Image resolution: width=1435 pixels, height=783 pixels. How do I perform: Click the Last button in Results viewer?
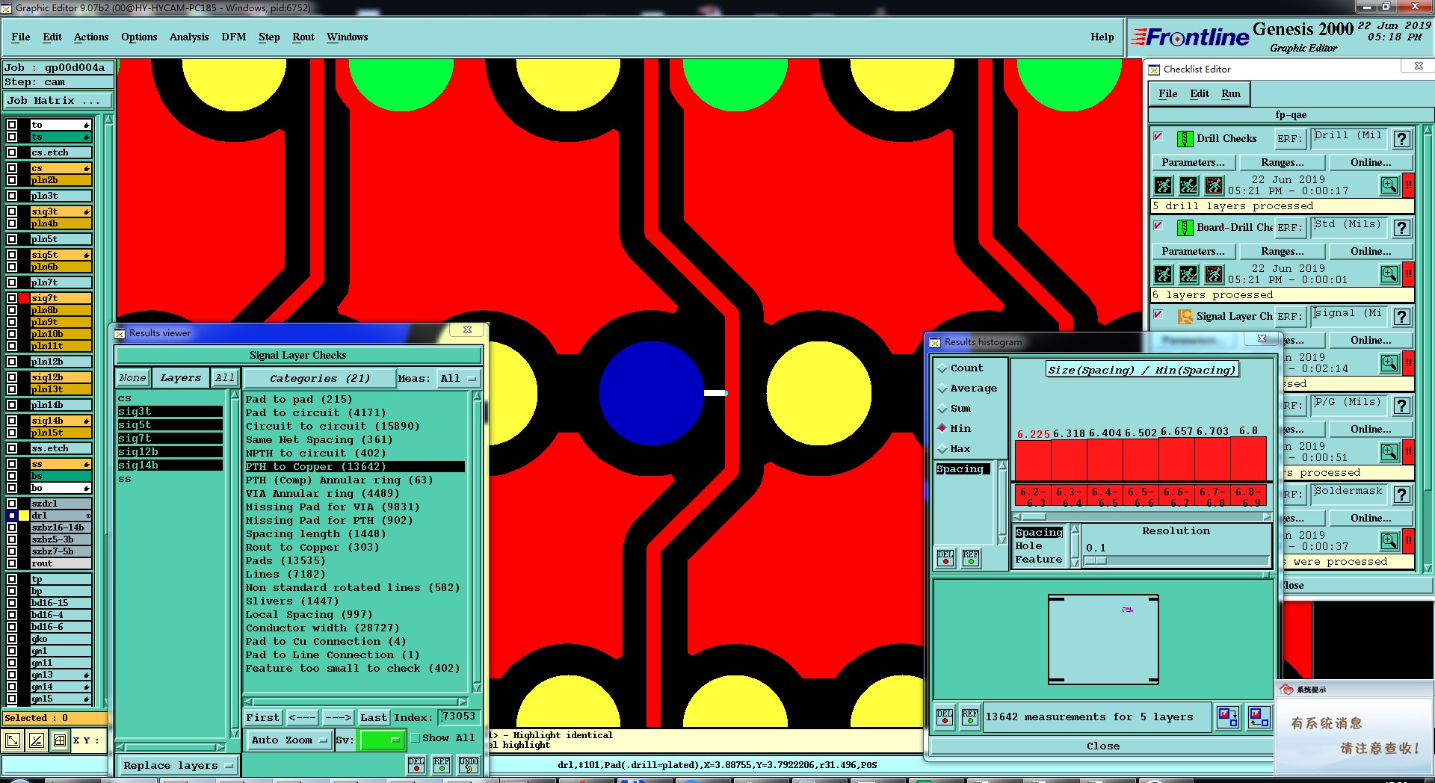(374, 717)
